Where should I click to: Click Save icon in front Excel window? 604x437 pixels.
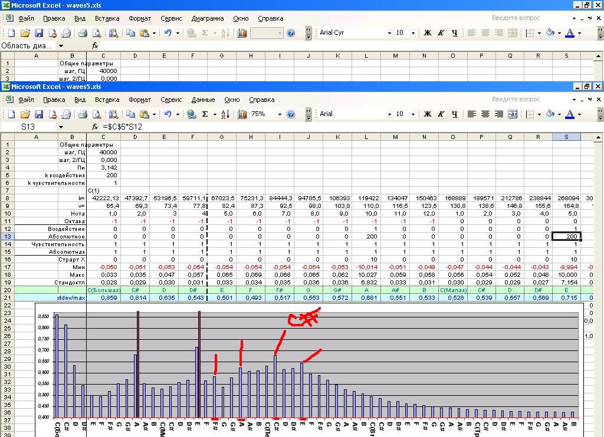[x=39, y=114]
